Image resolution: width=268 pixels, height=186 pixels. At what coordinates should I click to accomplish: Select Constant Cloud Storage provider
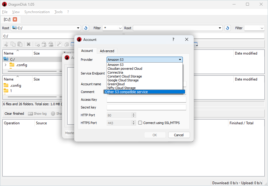pos(145,76)
